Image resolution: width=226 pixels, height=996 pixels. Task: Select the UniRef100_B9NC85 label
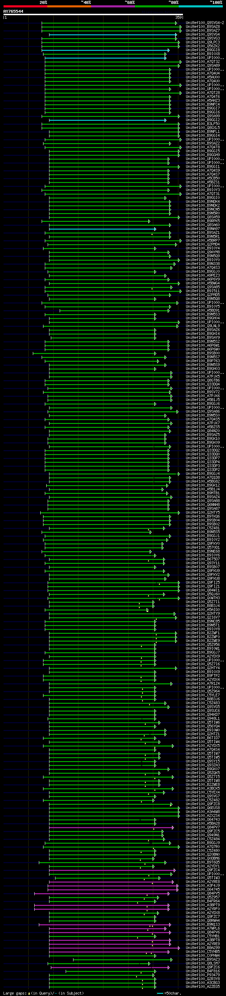tap(203, 621)
